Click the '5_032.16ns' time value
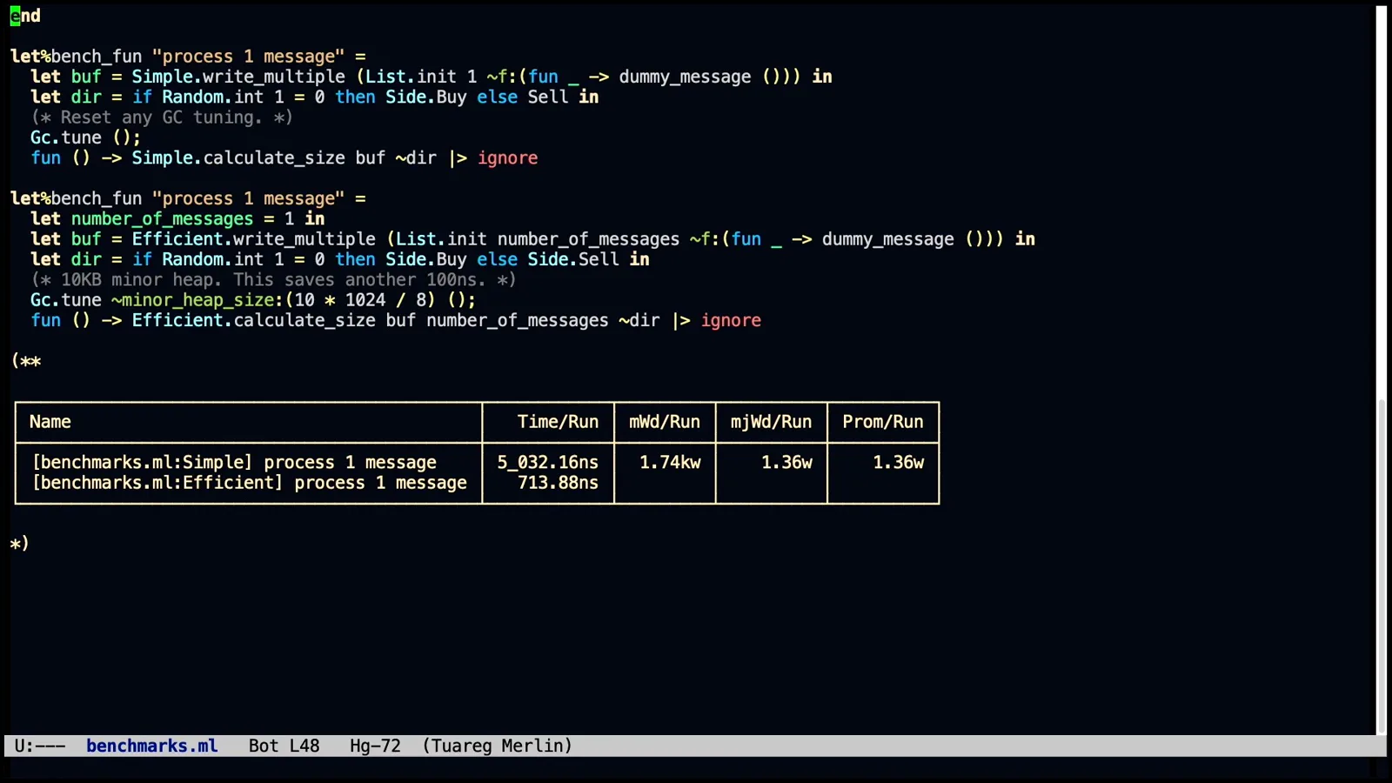 coord(548,462)
